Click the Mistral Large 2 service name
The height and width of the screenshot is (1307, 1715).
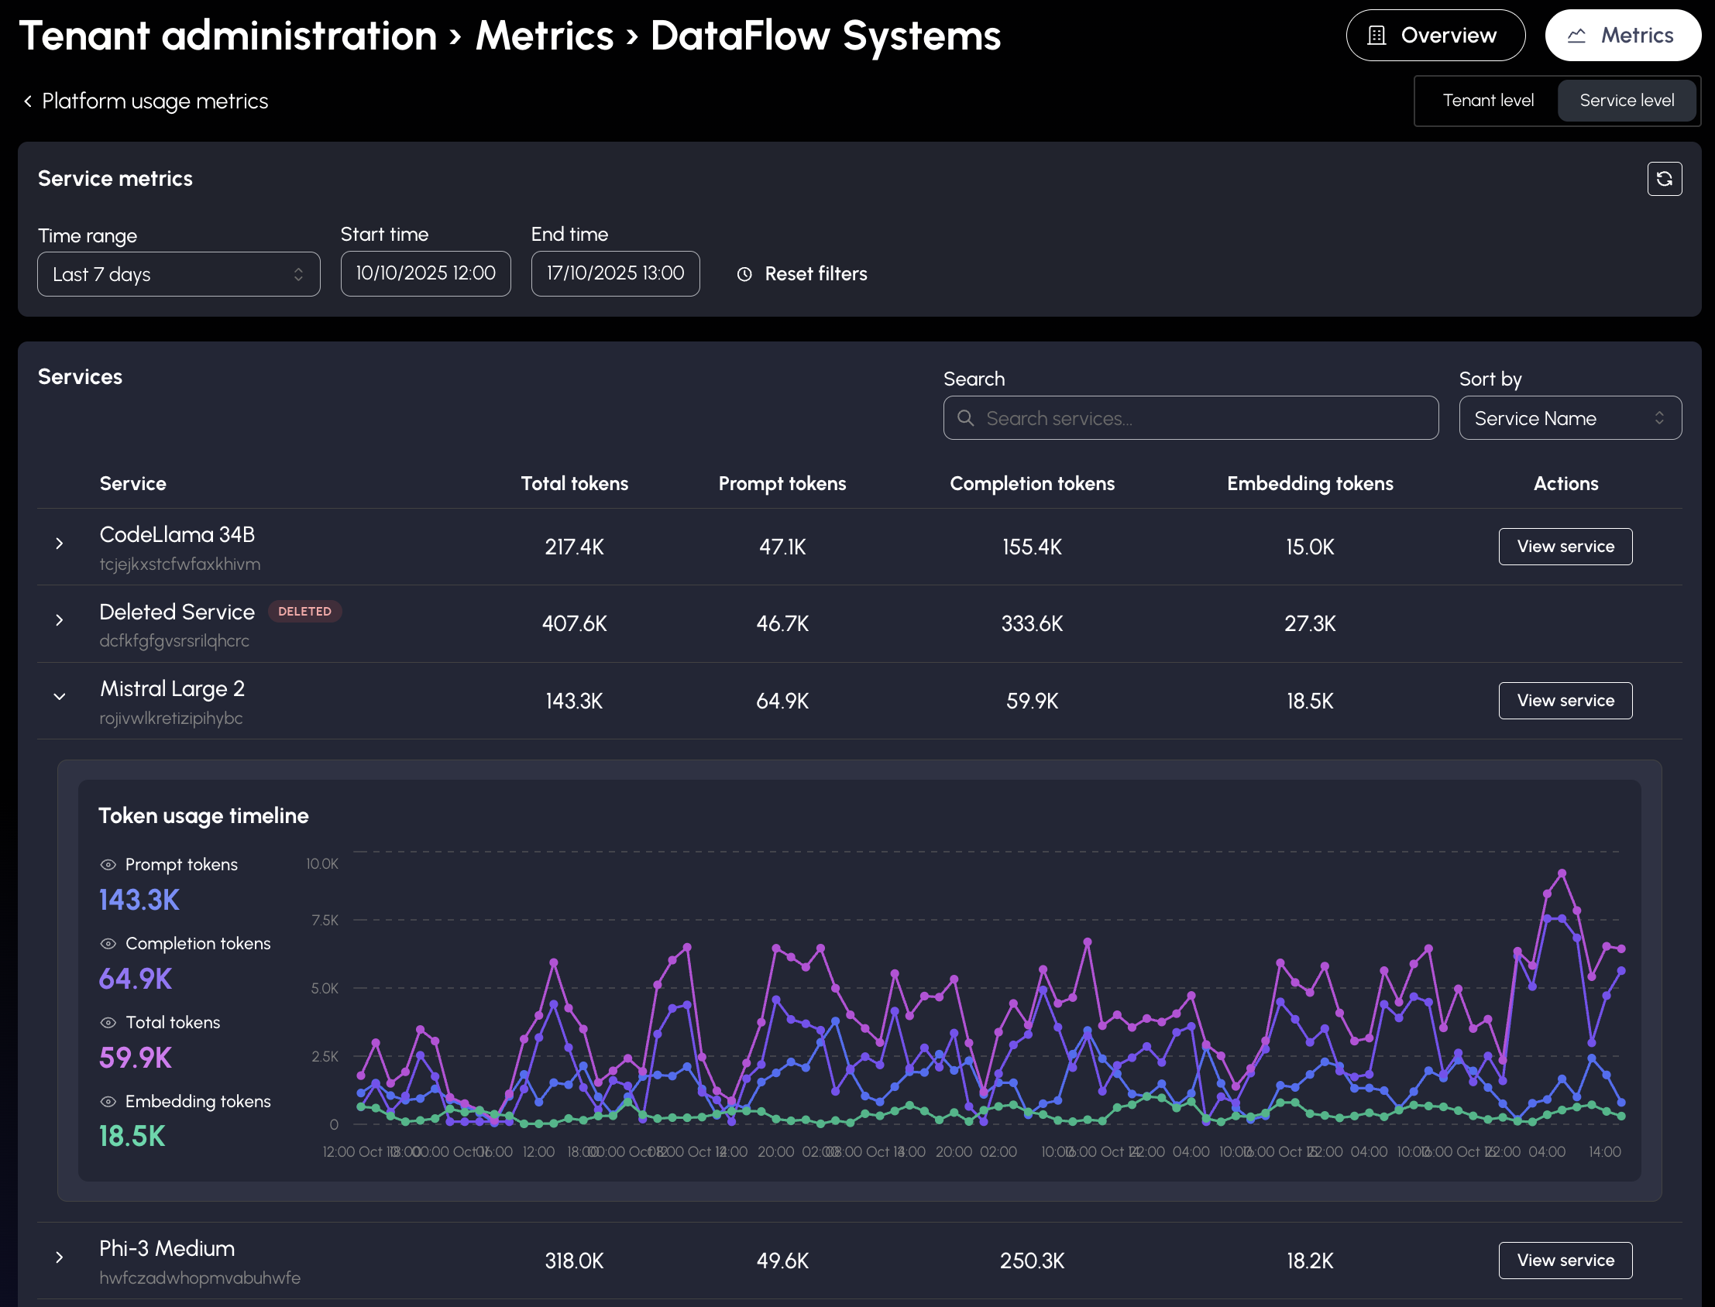172,688
